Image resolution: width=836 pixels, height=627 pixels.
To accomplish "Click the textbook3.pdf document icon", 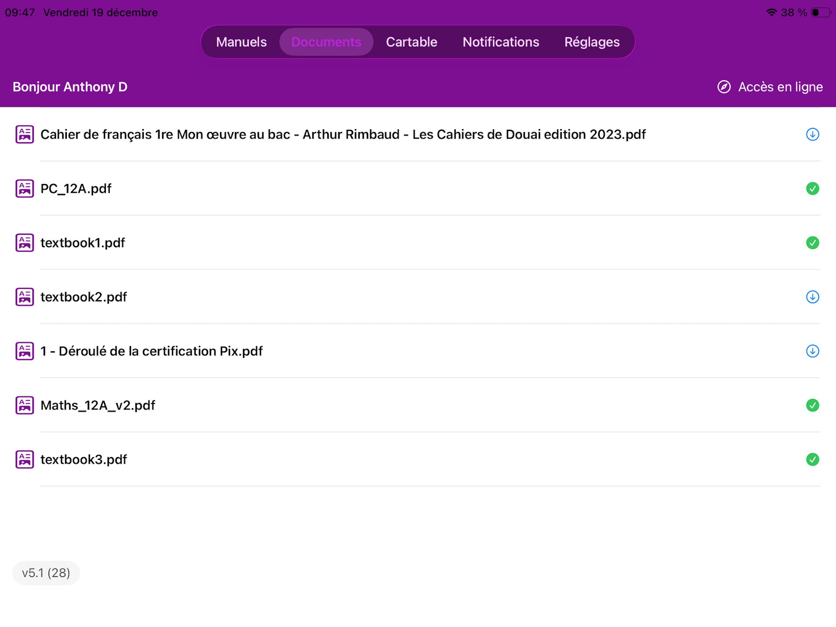I will tap(24, 460).
